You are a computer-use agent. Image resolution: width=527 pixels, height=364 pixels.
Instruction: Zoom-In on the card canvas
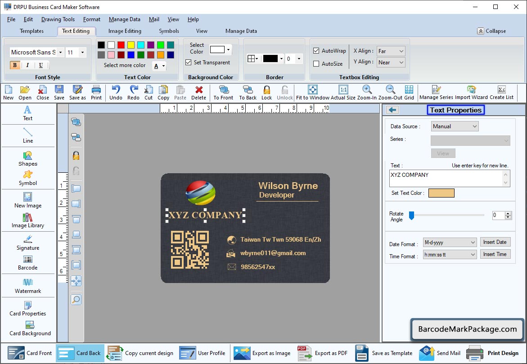pos(367,92)
